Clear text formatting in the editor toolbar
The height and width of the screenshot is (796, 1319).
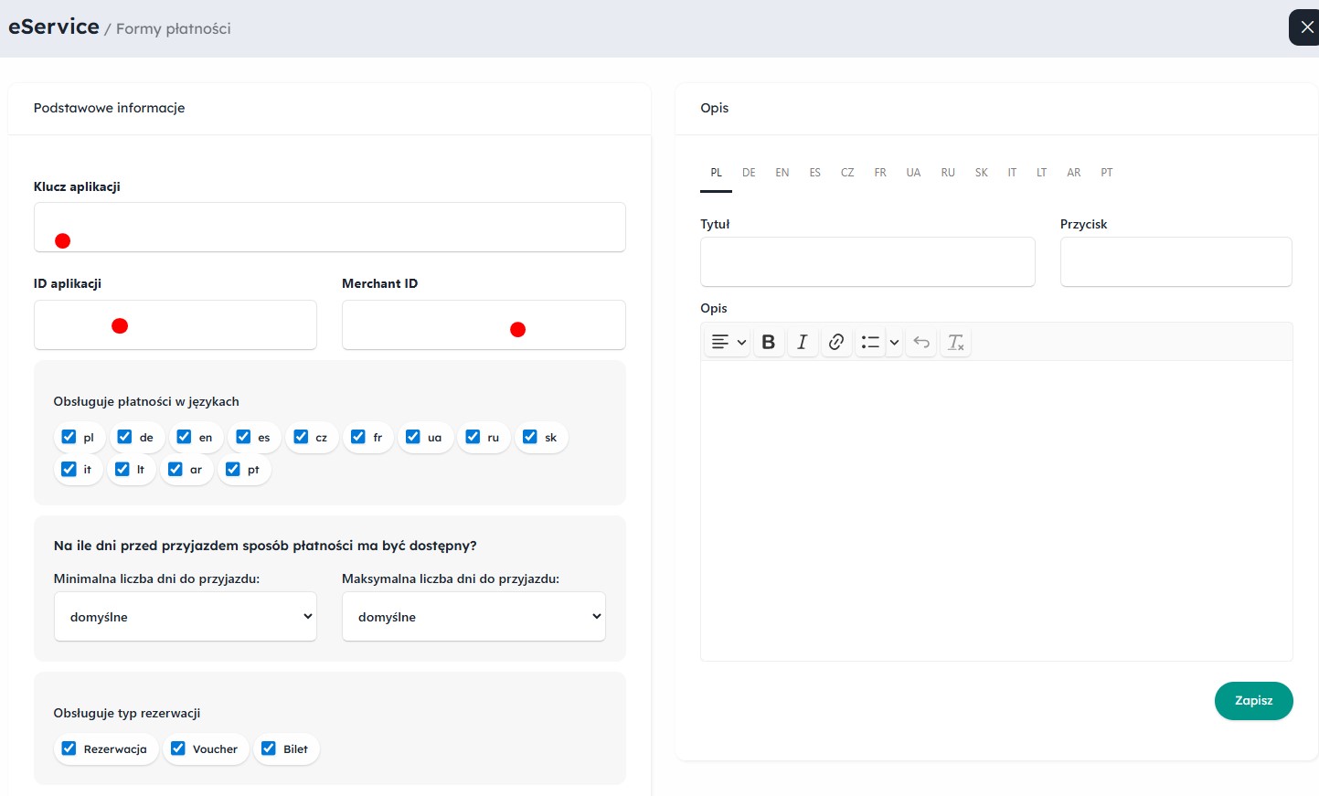click(955, 342)
